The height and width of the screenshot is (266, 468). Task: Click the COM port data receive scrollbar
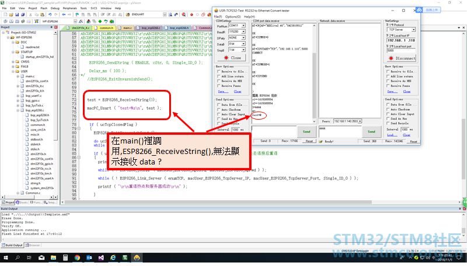tap(314, 73)
